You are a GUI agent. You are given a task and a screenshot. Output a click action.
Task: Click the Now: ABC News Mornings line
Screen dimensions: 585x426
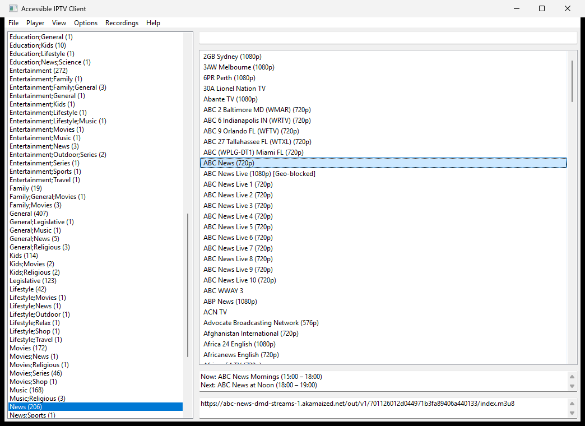click(x=261, y=376)
